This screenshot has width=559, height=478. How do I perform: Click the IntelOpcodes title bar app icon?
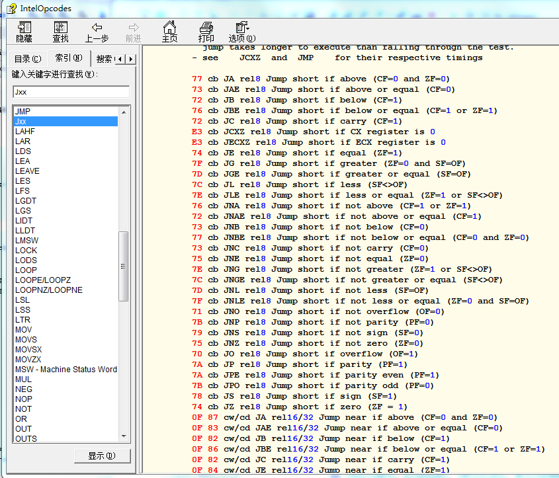coord(12,8)
